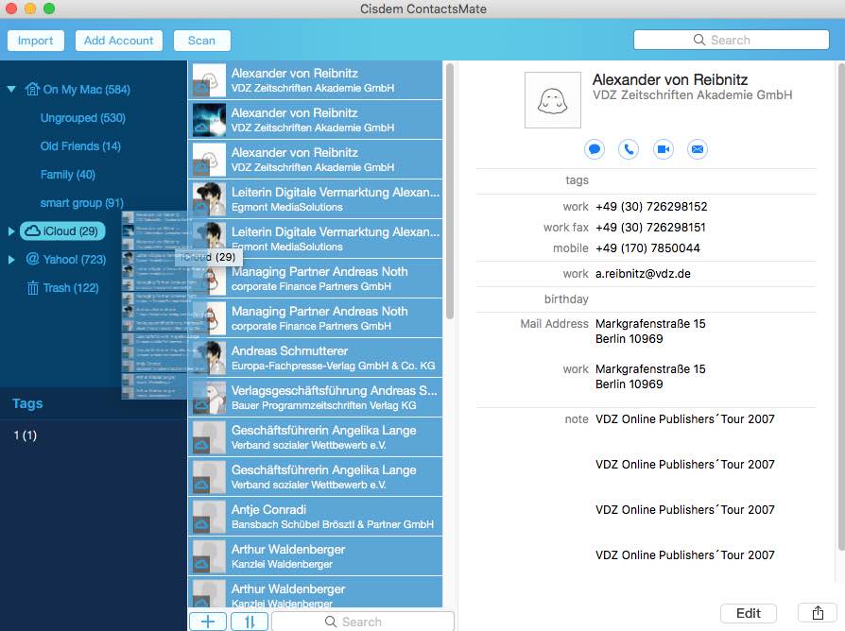Click the top-right Search field
The height and width of the screenshot is (631, 845).
[731, 40]
